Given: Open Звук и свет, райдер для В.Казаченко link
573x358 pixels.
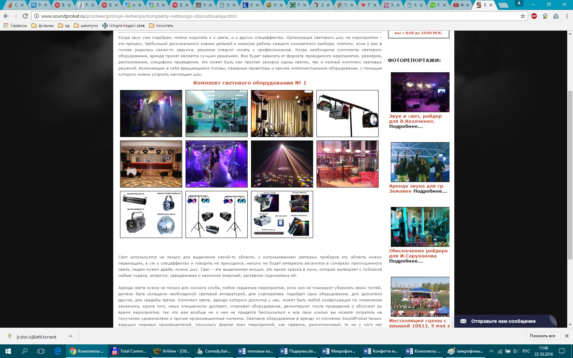Looking at the screenshot, I should click(x=415, y=119).
